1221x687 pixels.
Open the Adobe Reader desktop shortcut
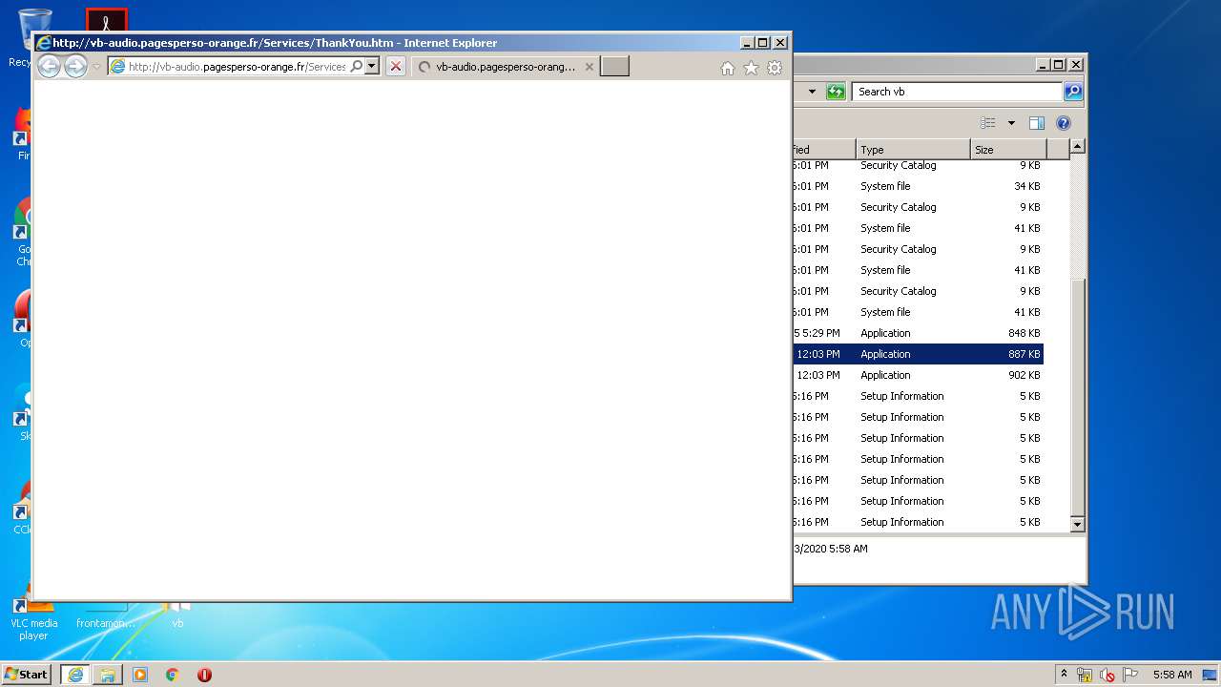point(106,21)
